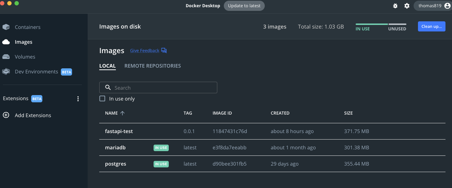Click the BETA badge beside Dev Environments

pos(66,72)
